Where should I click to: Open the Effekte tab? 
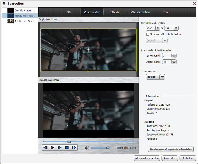coord(115,12)
